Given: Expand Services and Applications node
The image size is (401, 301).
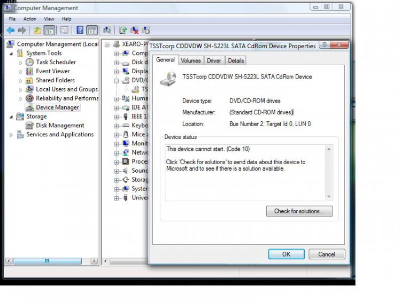Looking at the screenshot, I should coord(11,135).
